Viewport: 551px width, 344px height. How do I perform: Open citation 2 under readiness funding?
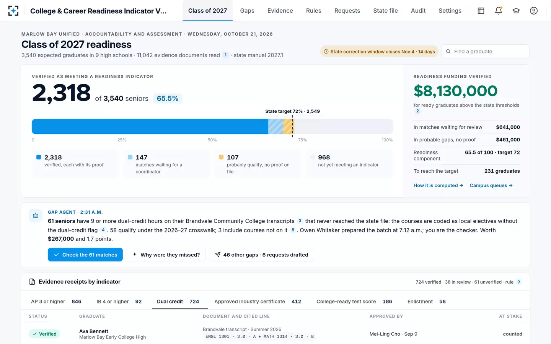pos(417,111)
